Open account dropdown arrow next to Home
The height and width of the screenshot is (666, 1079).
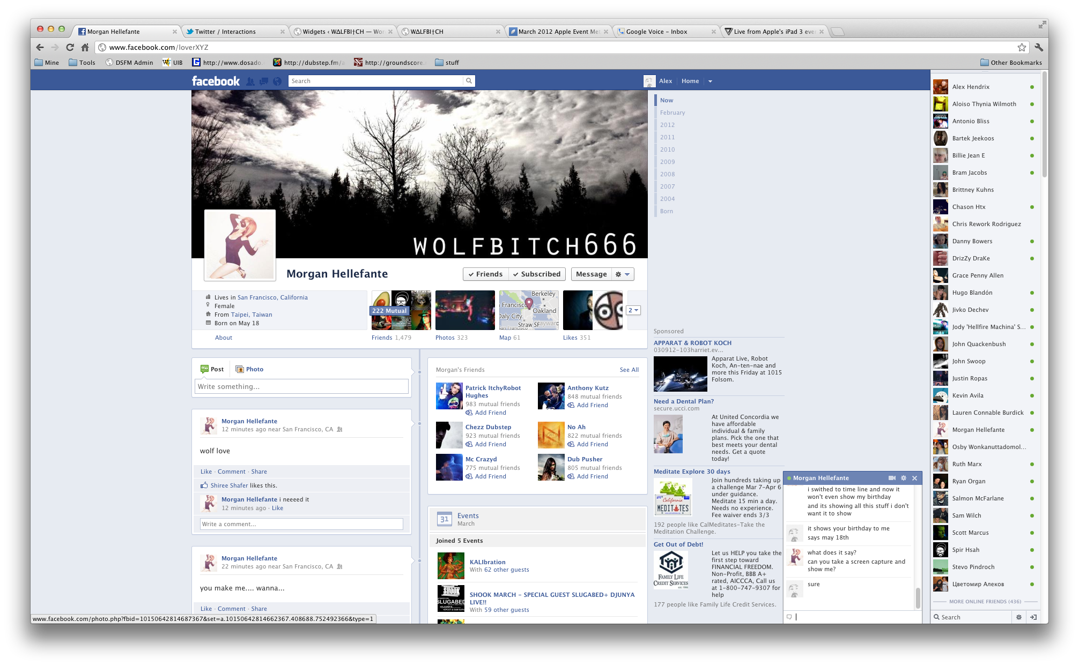click(710, 81)
